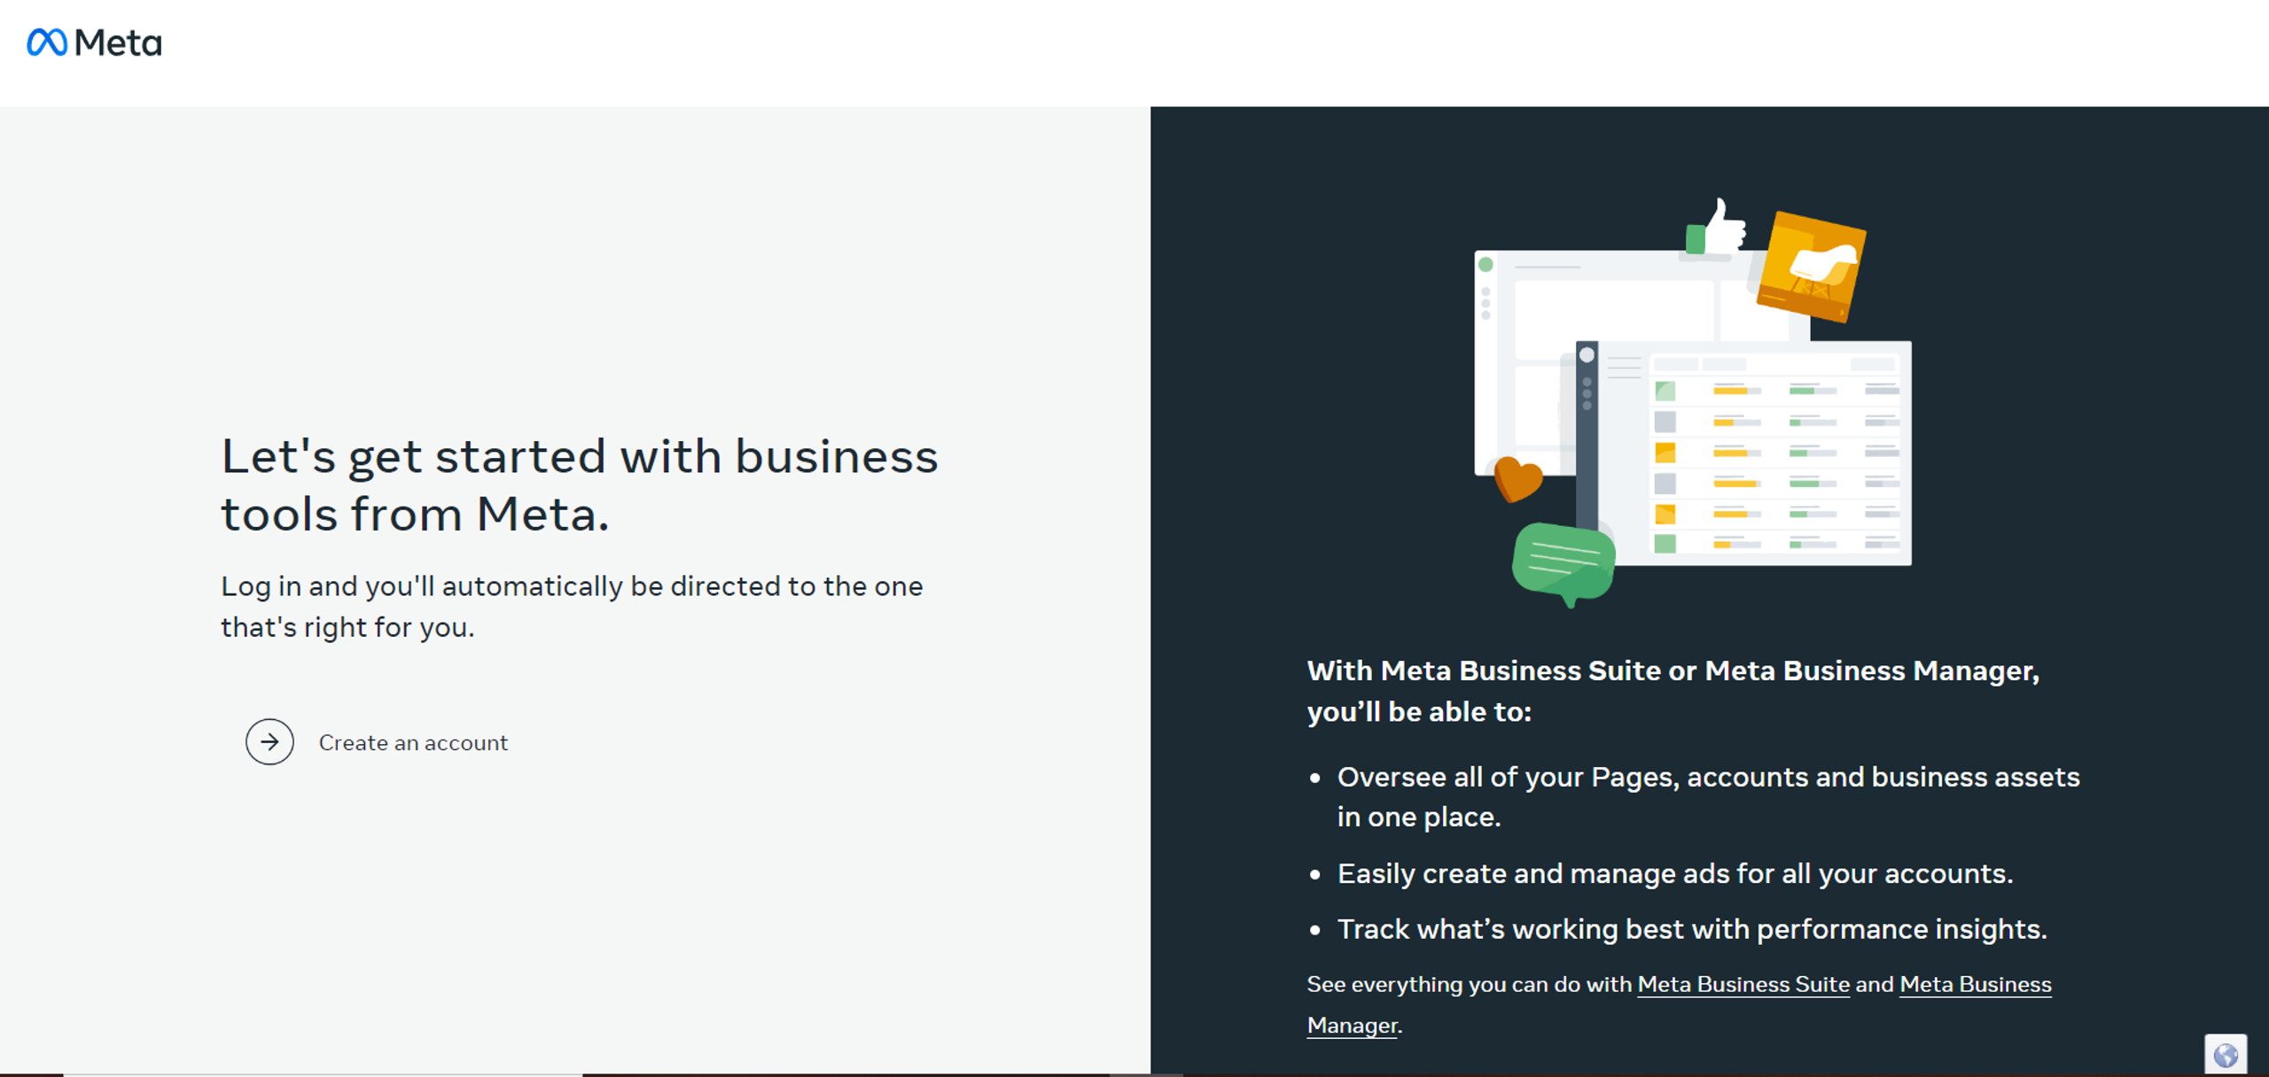2269x1077 pixels.
Task: Open the globe language icon at the bottom right
Action: click(2226, 1055)
